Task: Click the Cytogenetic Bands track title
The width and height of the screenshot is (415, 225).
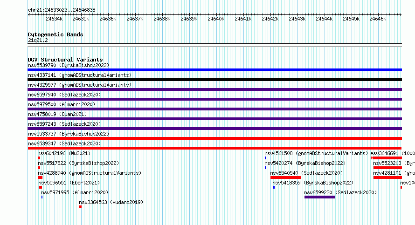Action: click(x=55, y=34)
